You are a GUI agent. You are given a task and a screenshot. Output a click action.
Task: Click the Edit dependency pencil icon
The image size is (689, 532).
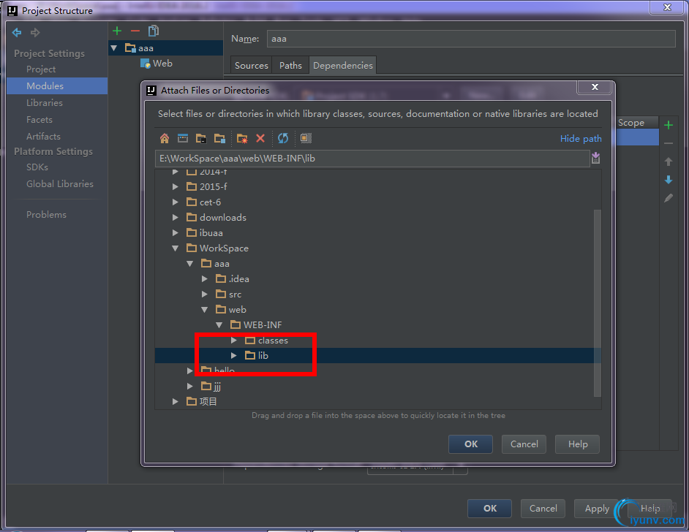click(669, 198)
